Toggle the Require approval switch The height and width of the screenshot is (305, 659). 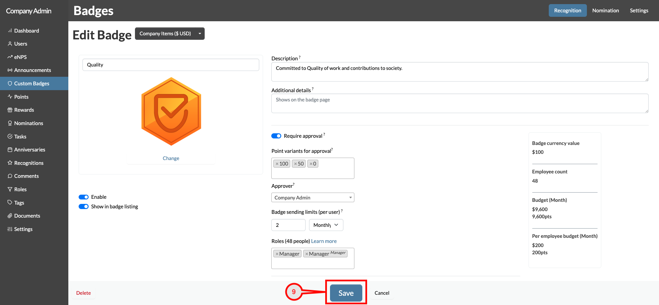point(276,136)
